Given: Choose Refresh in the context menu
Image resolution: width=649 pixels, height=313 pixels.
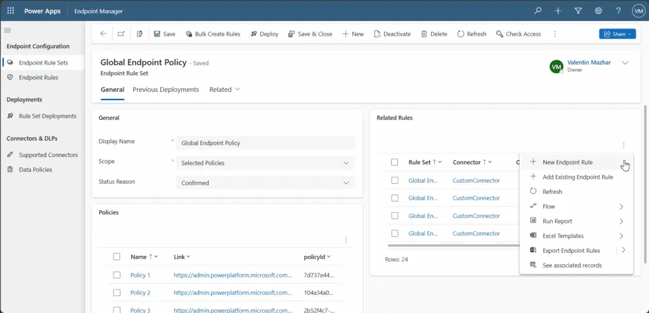Looking at the screenshot, I should tap(576, 192).
